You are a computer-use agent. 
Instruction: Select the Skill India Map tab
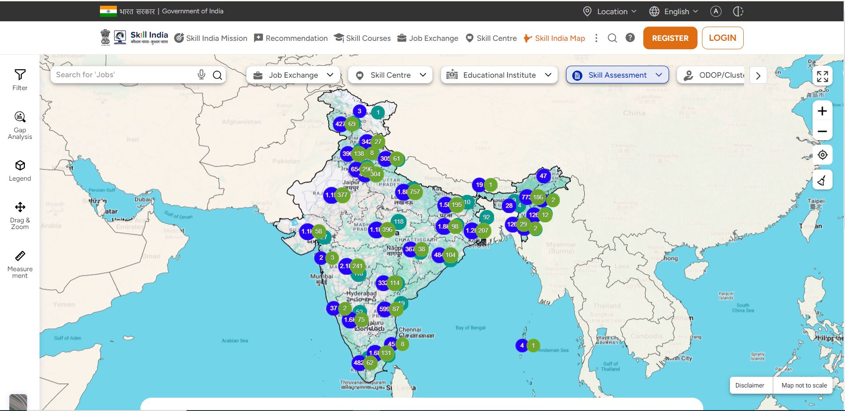554,38
